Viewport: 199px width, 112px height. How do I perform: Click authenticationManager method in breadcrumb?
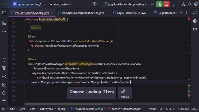(124, 109)
